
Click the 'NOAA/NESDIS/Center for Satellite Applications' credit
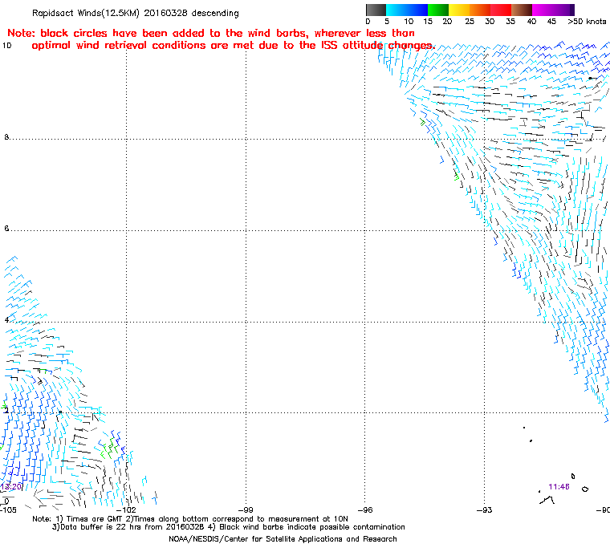283,539
